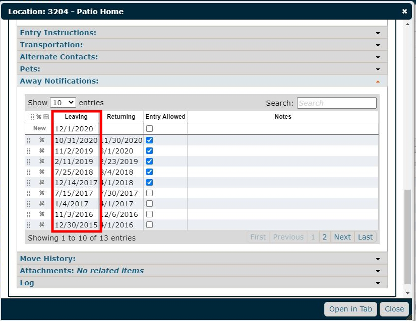Expand the Entry Instructions section
Screen dimensions: 416x321
tap(202, 33)
